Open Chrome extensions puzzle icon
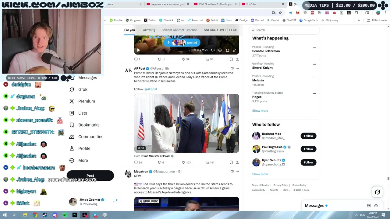Viewport: 390px width, 219px height. (x=356, y=13)
